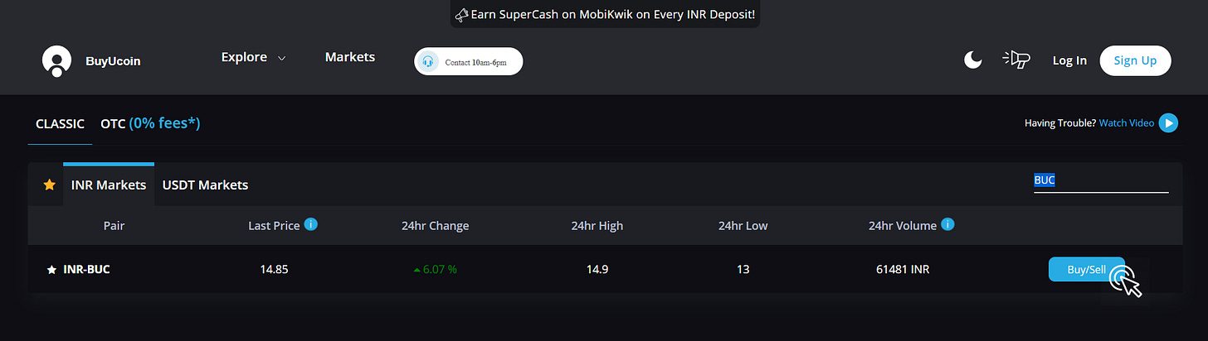Expand the Explore dropdown menu
The height and width of the screenshot is (341, 1208).
point(253,57)
